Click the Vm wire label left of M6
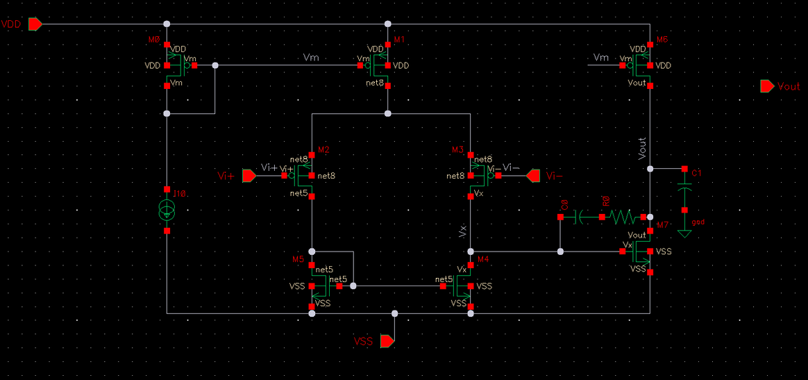808x380 pixels. (601, 57)
